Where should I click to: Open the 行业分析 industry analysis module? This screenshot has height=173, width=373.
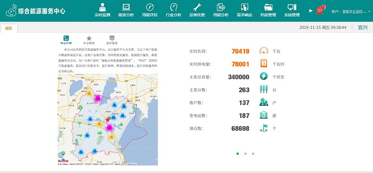(x=173, y=10)
